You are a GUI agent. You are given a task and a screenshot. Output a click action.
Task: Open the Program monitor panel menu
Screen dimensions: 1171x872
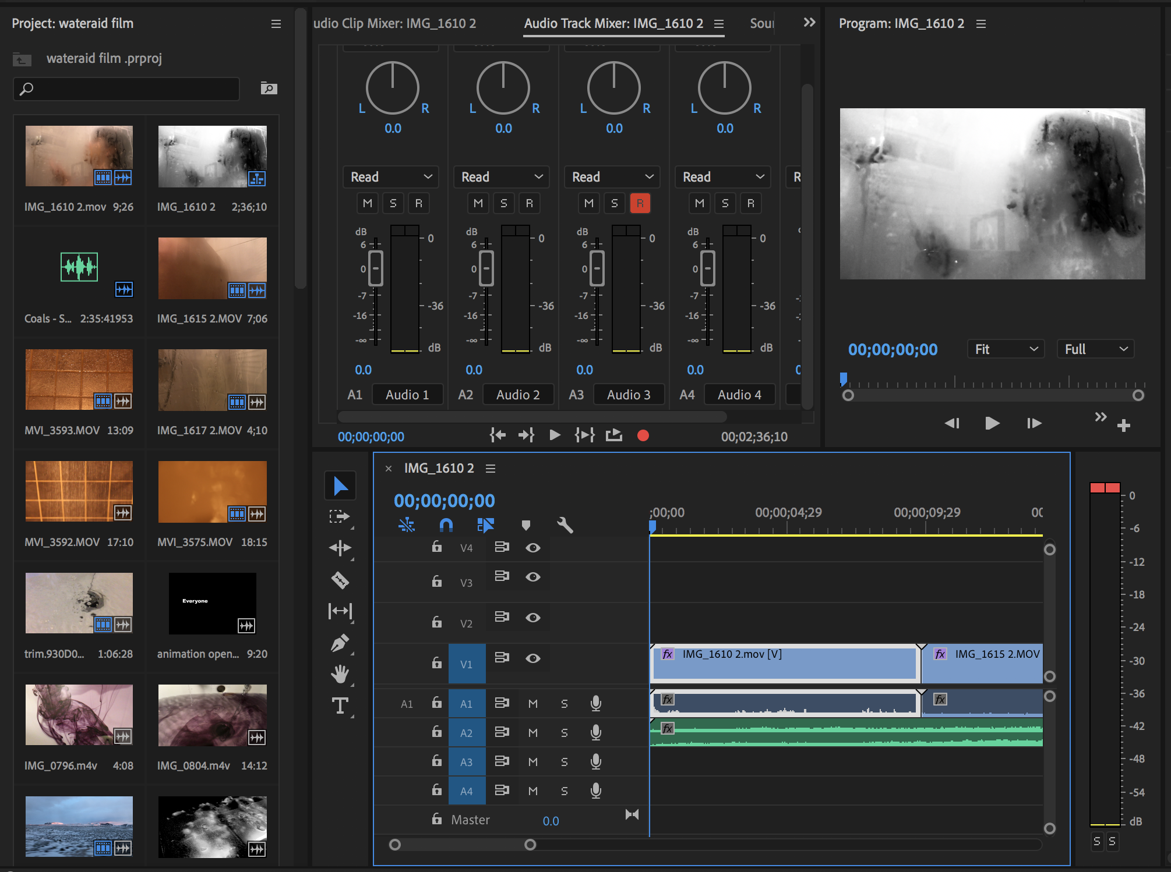coord(981,24)
